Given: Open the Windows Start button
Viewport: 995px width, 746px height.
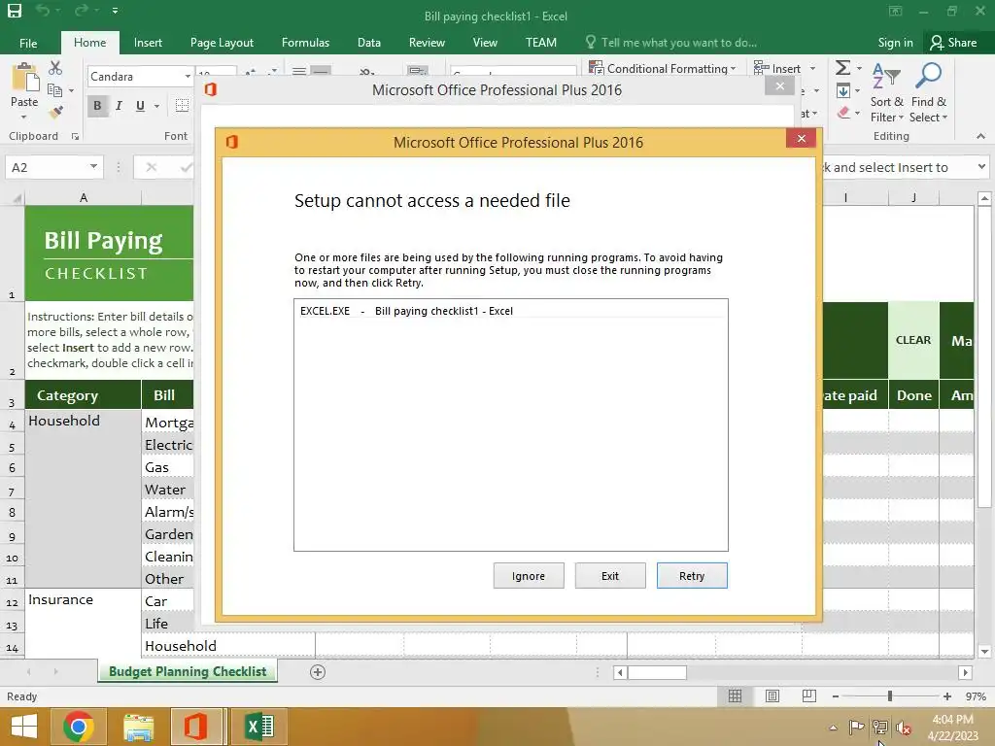Looking at the screenshot, I should (x=24, y=727).
